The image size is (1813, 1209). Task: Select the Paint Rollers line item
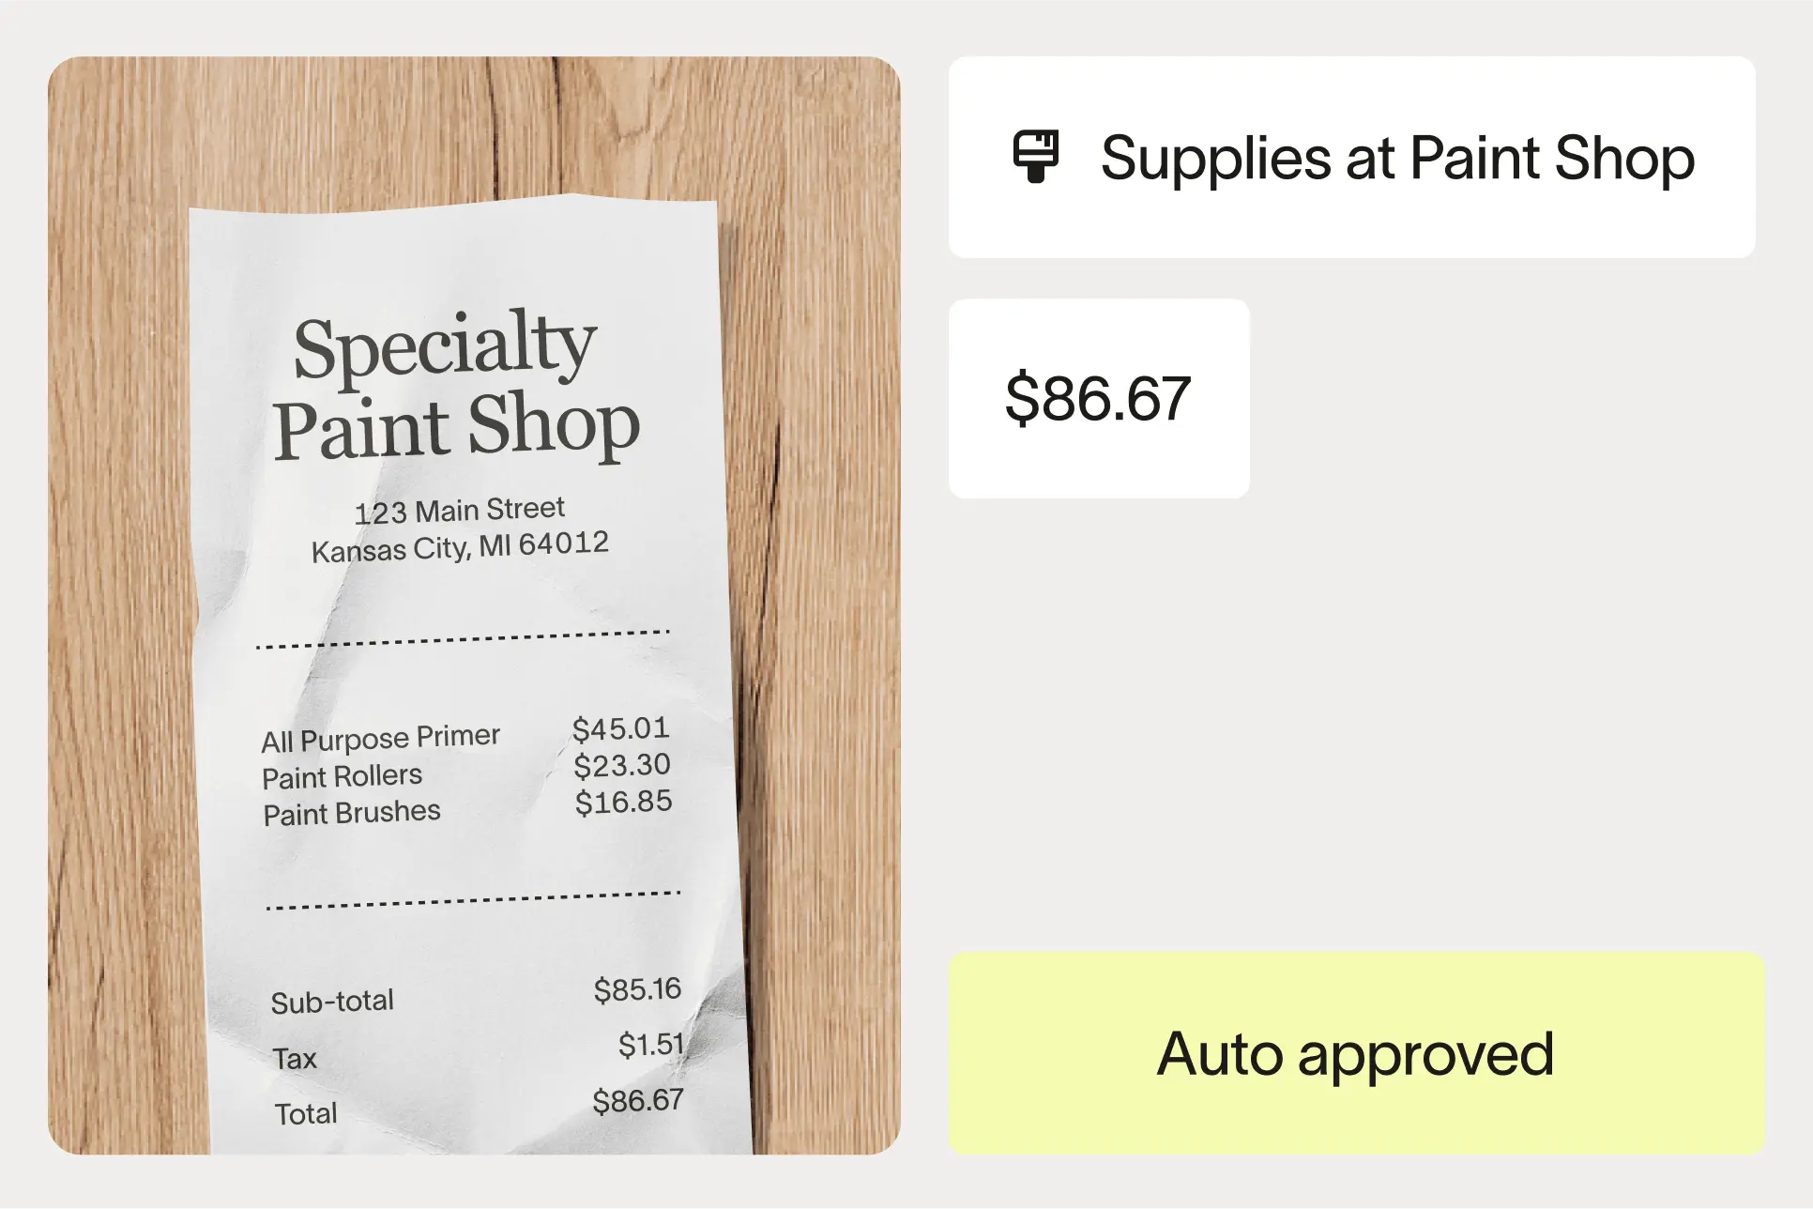[x=342, y=777]
